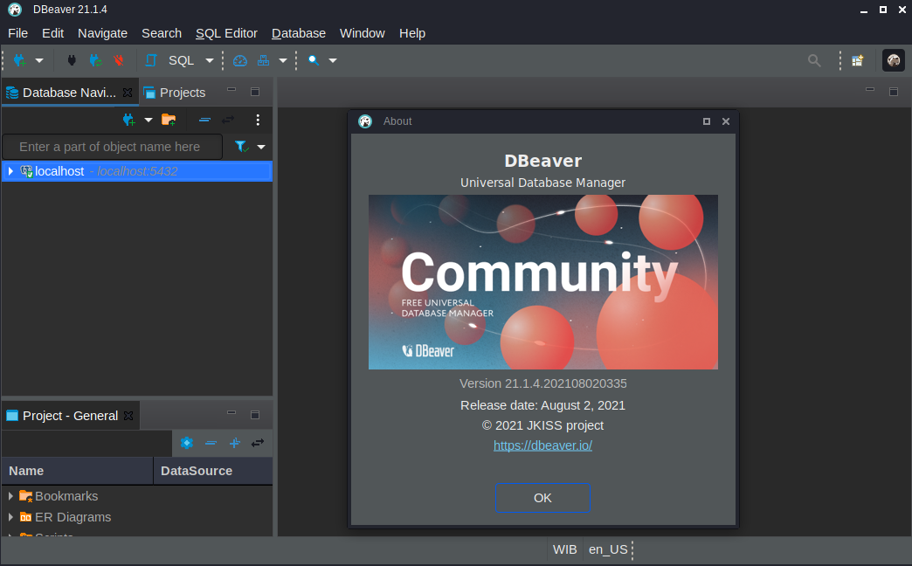The height and width of the screenshot is (566, 912).
Task: Change the en_US locale in status bar
Action: tap(608, 549)
